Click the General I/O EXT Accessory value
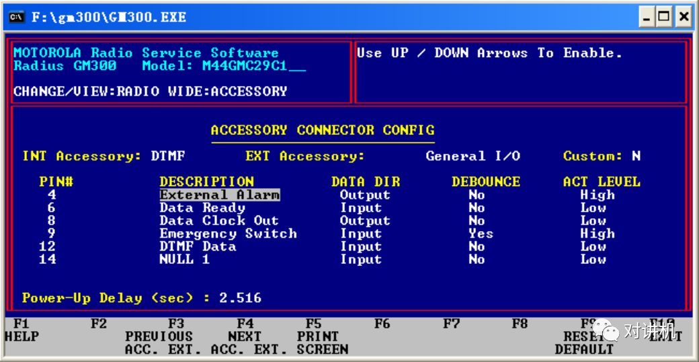The width and height of the screenshot is (699, 362). point(473,156)
